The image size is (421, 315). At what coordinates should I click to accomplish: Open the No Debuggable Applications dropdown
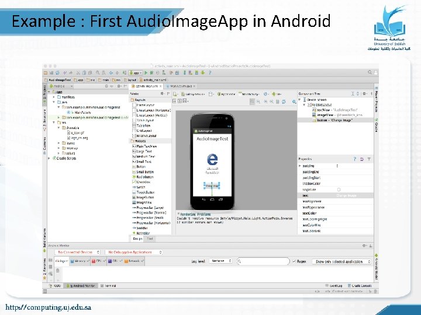click(x=134, y=253)
